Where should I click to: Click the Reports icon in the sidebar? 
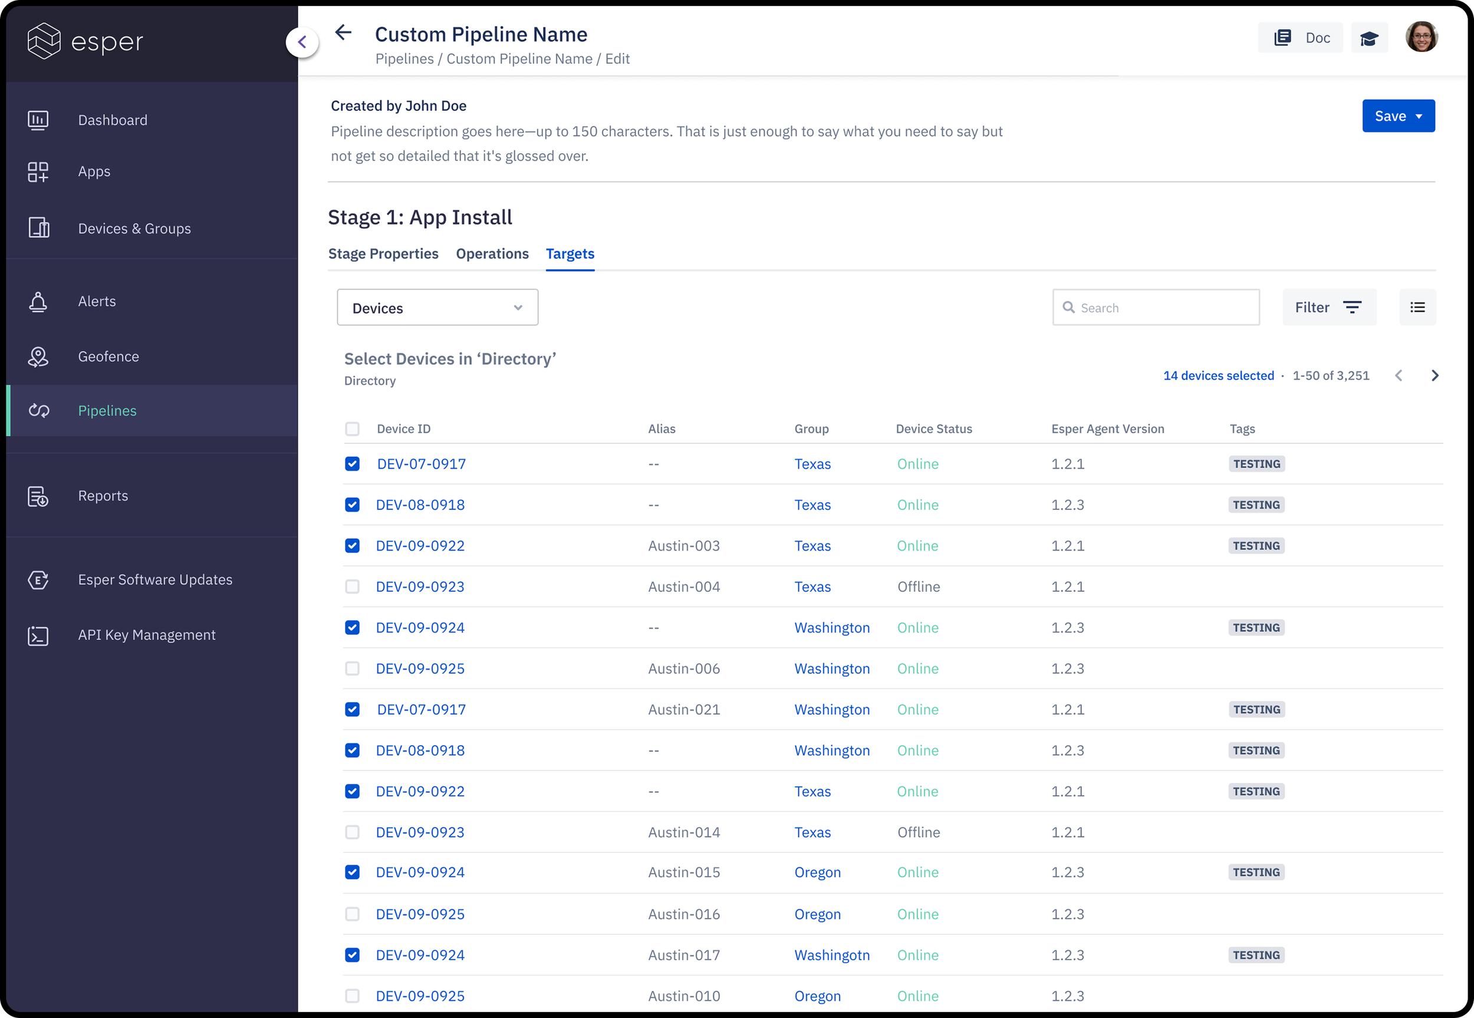click(38, 496)
